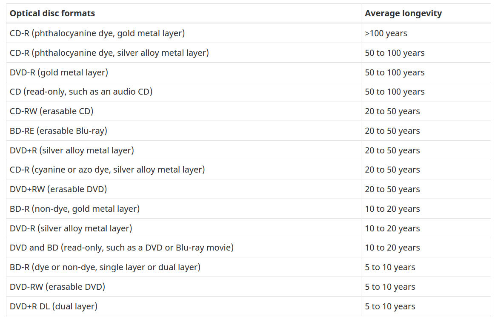Click the BD-RE (erasable Blu-ray) cell
Screen dimensions: 495x320
(58, 131)
